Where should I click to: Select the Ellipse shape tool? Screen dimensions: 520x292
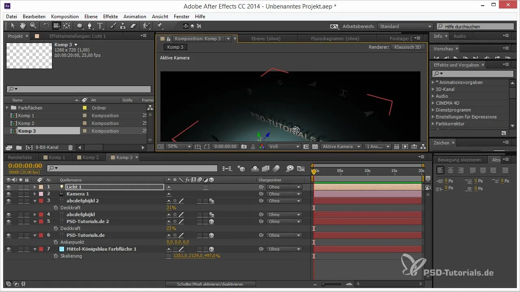[x=80, y=26]
